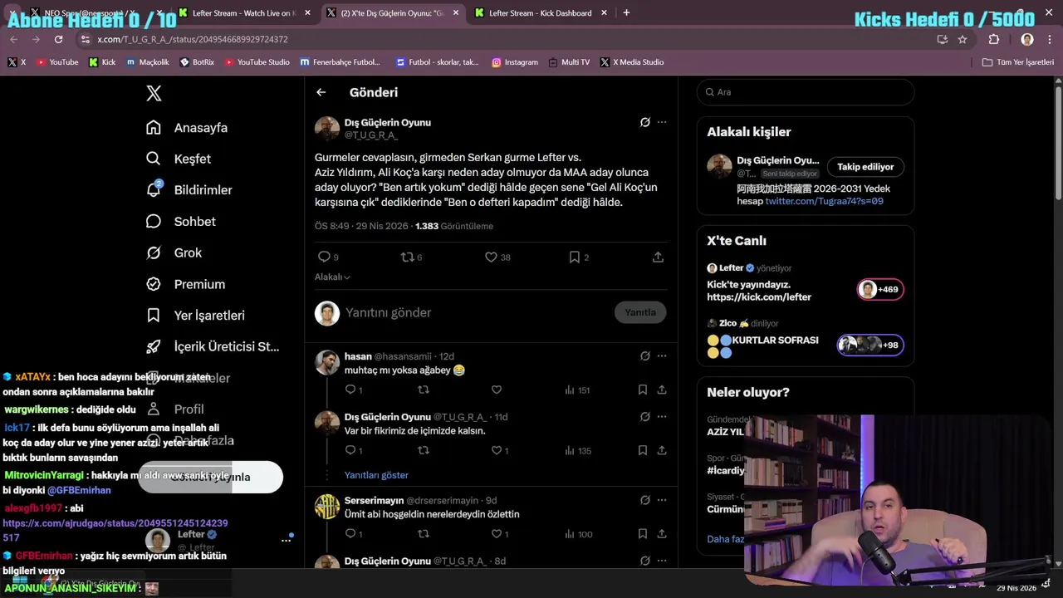Open more options on hasan's reply
Screen dimensions: 1063x598
click(662, 356)
